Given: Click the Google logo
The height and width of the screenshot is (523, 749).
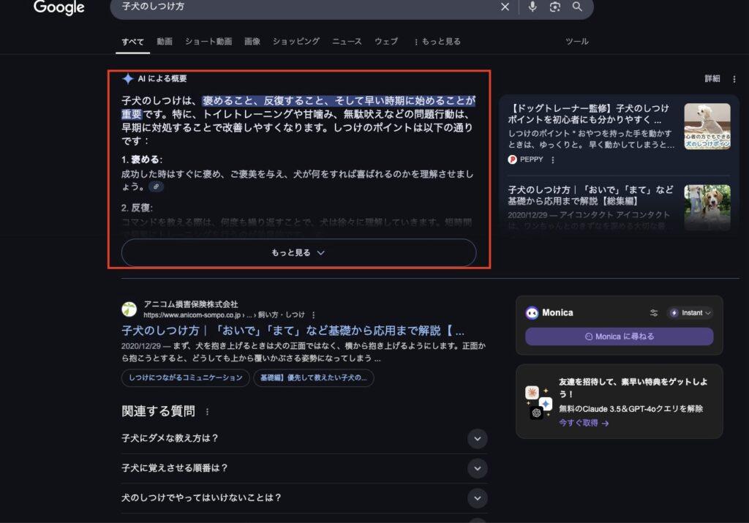Looking at the screenshot, I should 59,7.
